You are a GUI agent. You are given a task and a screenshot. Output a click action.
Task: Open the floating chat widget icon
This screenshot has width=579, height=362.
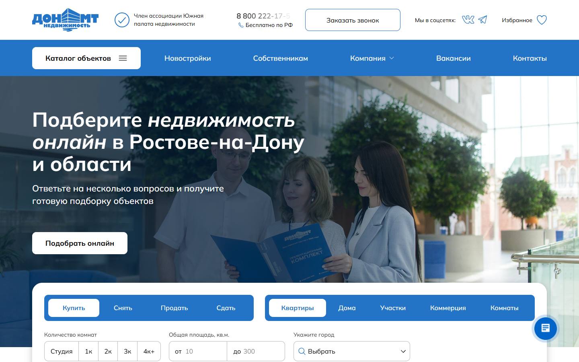point(546,328)
